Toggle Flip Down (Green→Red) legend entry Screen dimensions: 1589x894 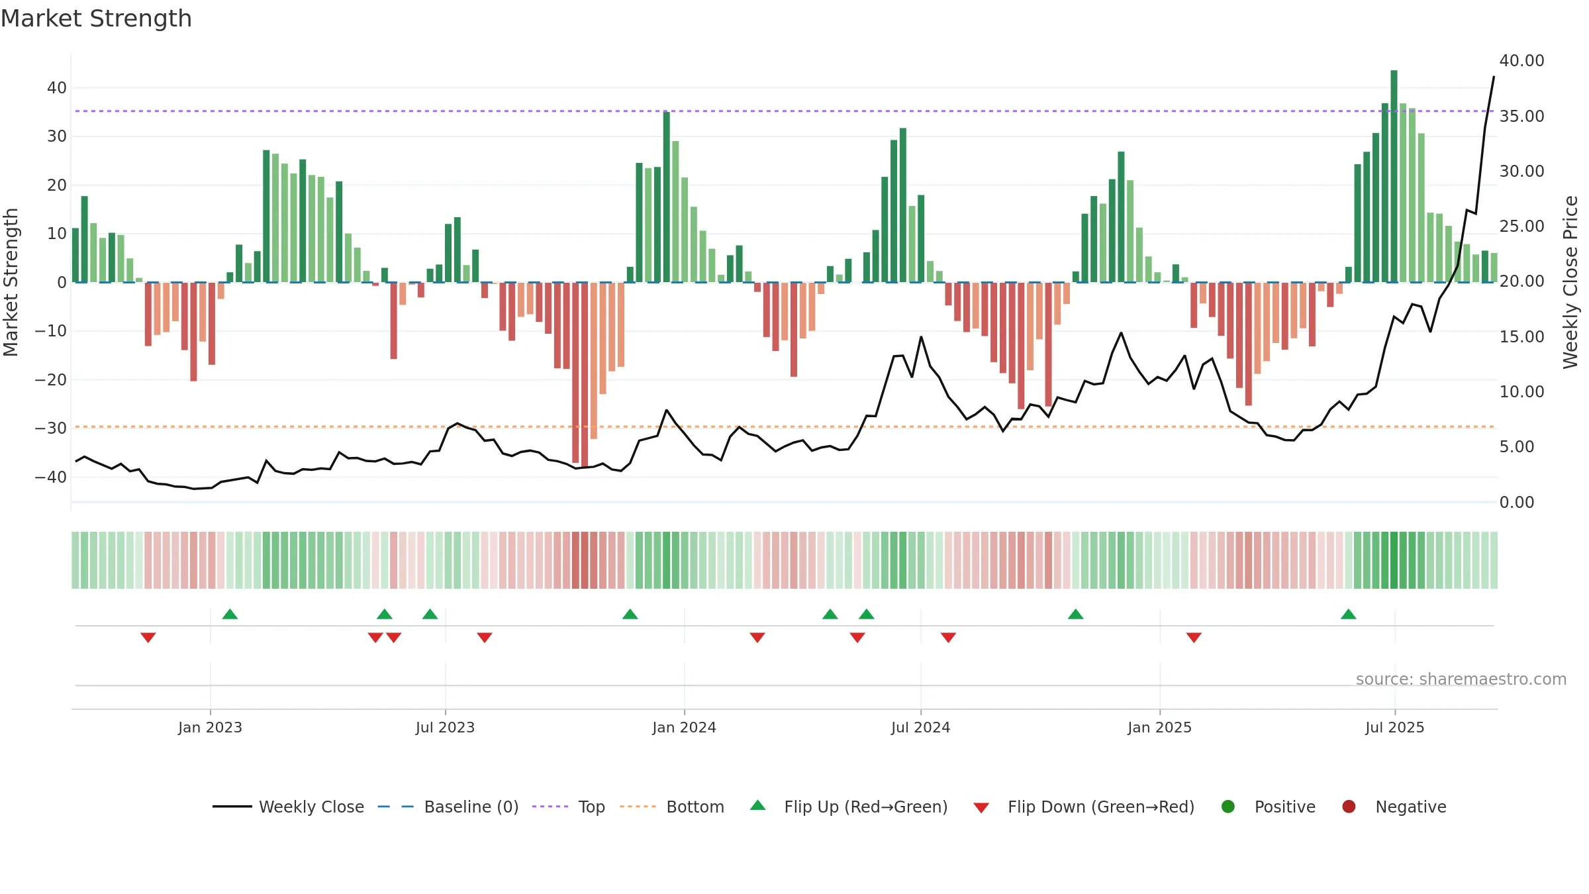pyautogui.click(x=1084, y=807)
